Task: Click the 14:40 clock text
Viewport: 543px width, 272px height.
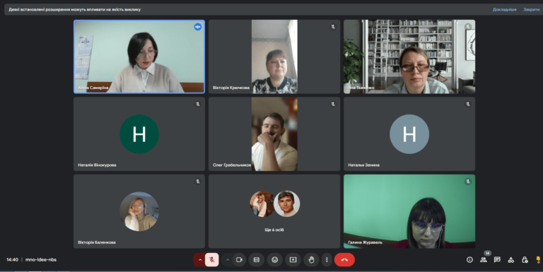Action: tap(12, 259)
